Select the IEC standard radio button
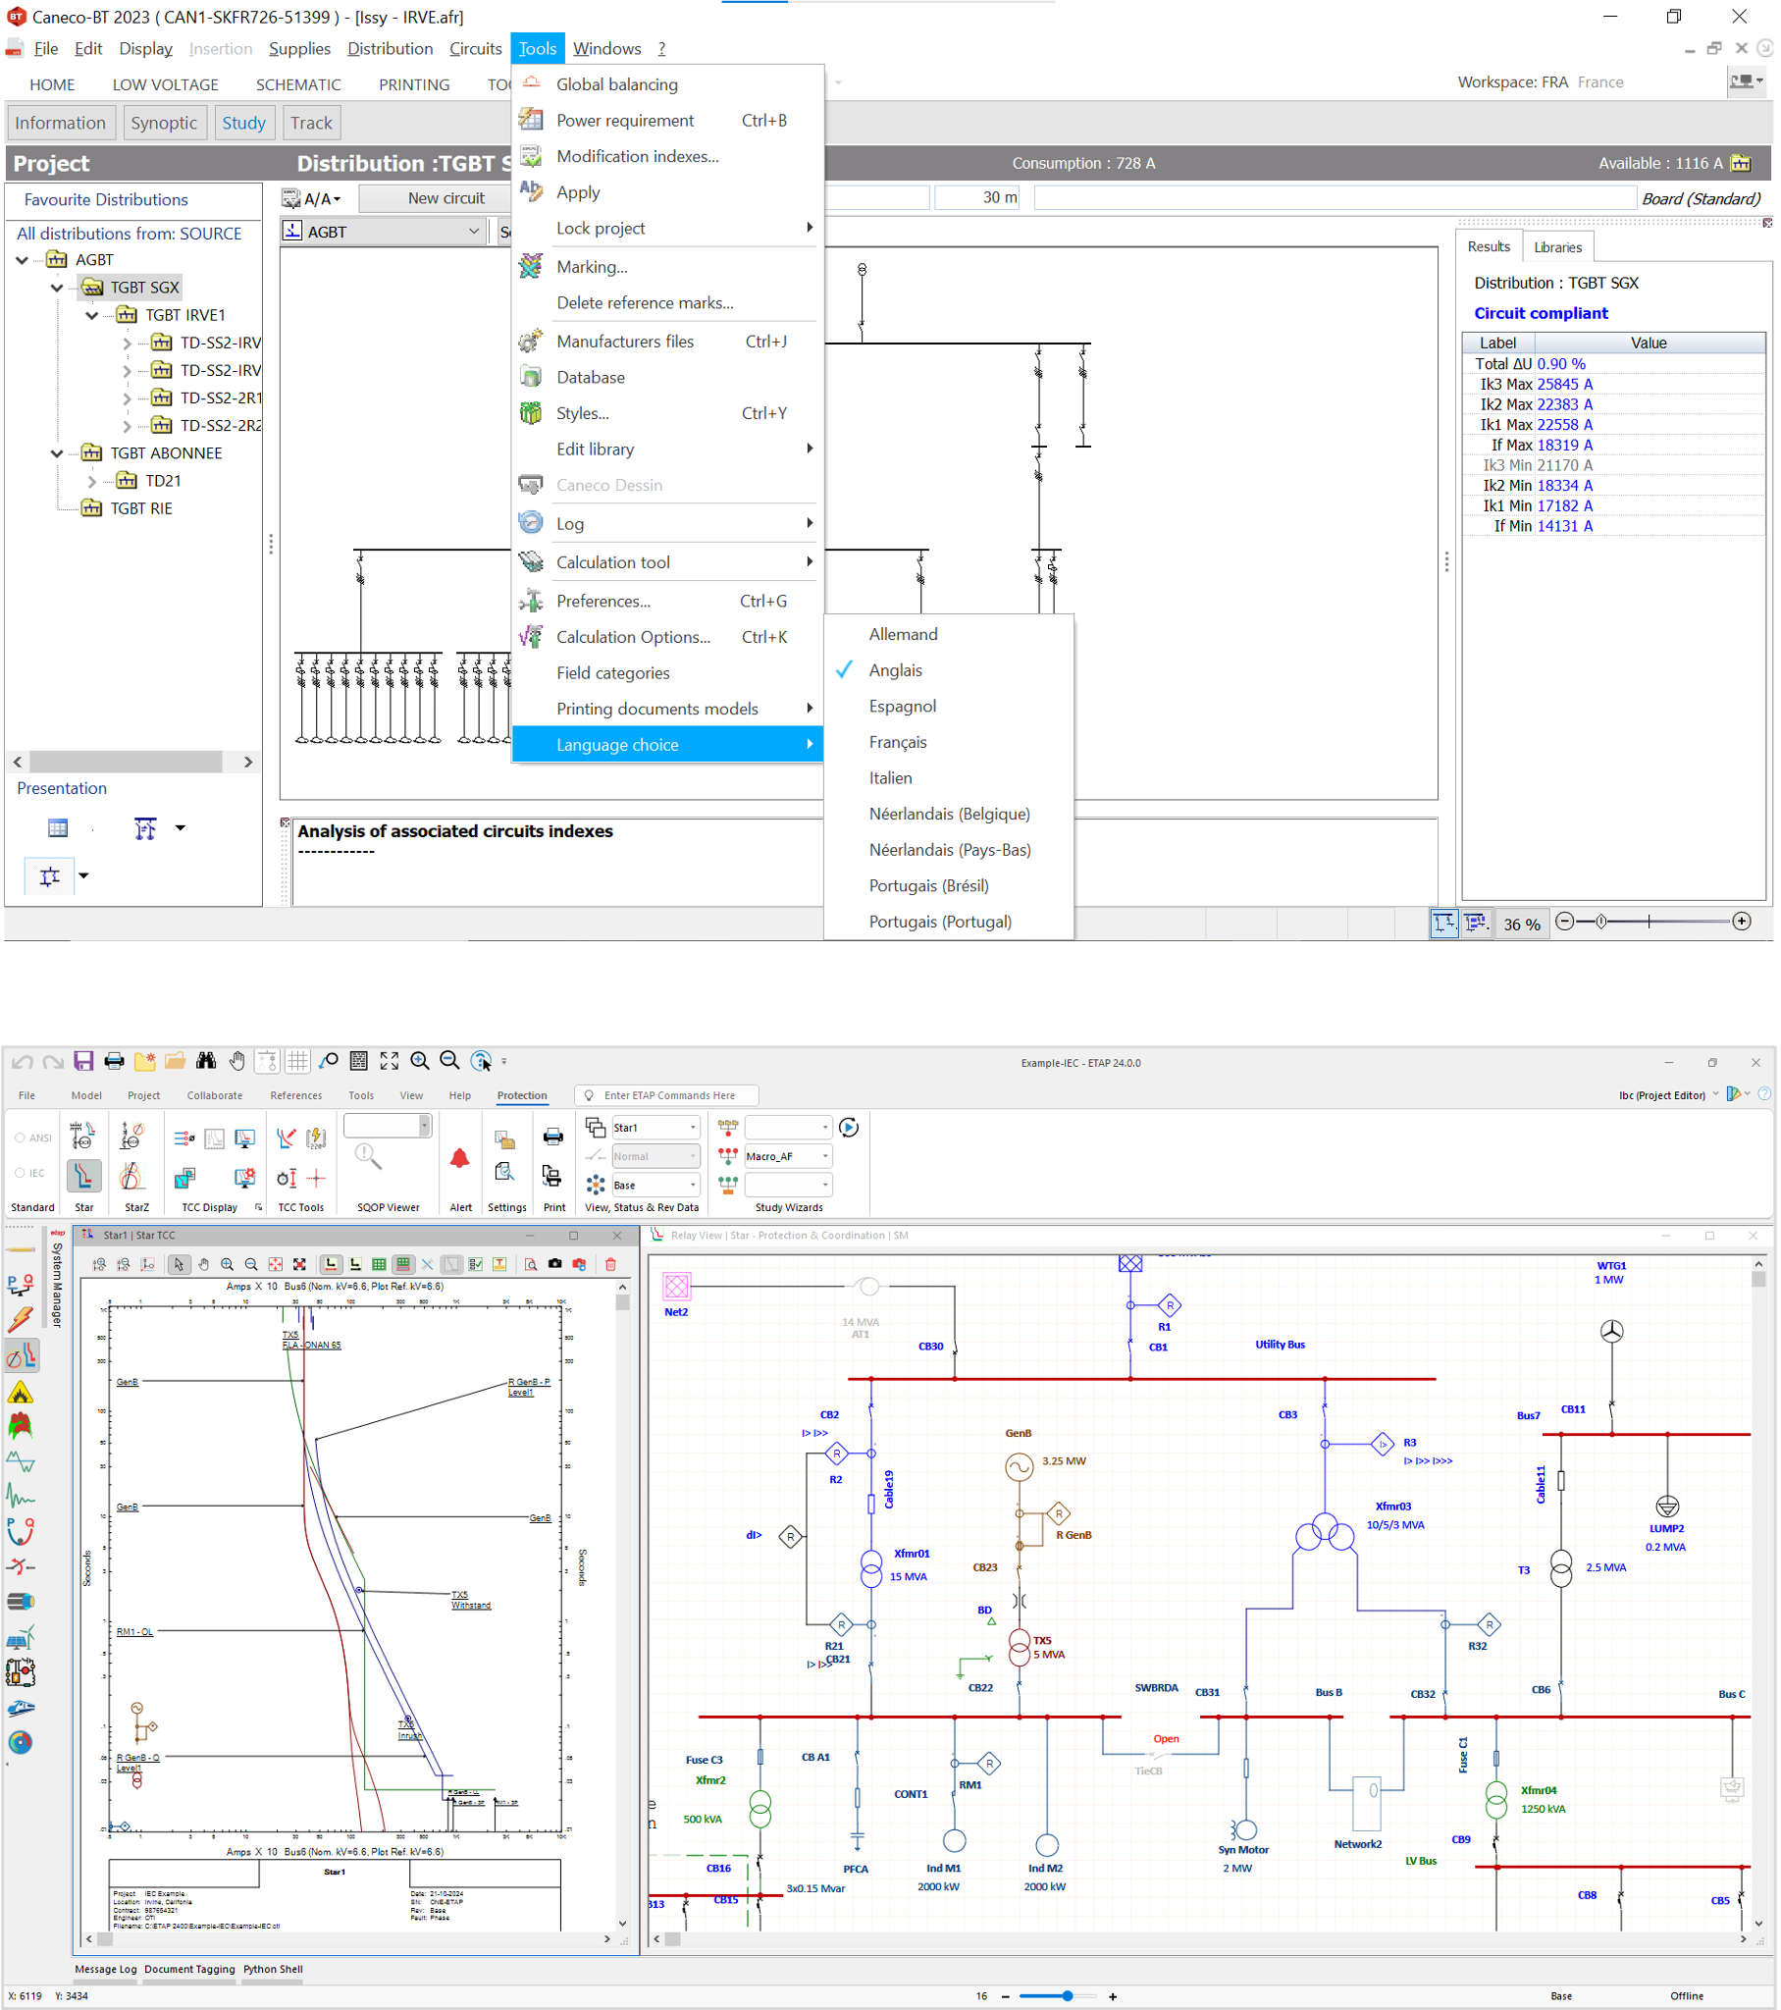Screen dimensions: 1781x2010 click(22, 1172)
